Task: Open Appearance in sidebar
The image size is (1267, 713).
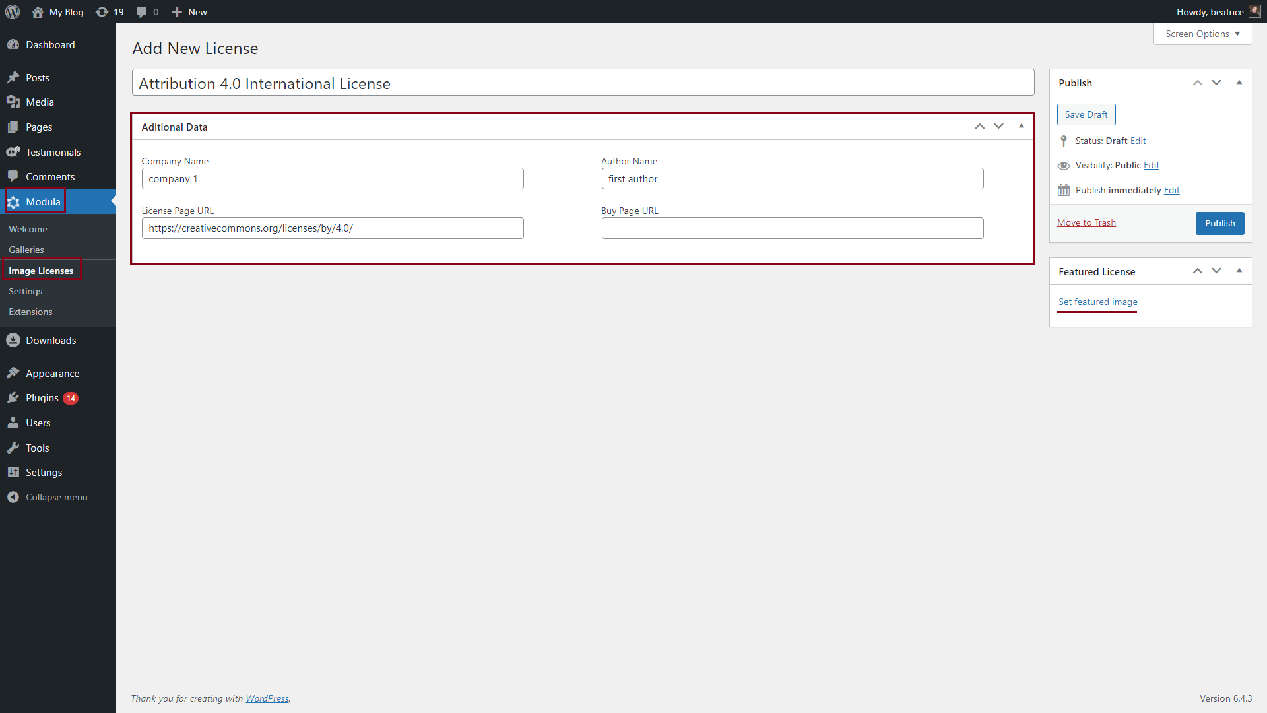Action: 52,374
